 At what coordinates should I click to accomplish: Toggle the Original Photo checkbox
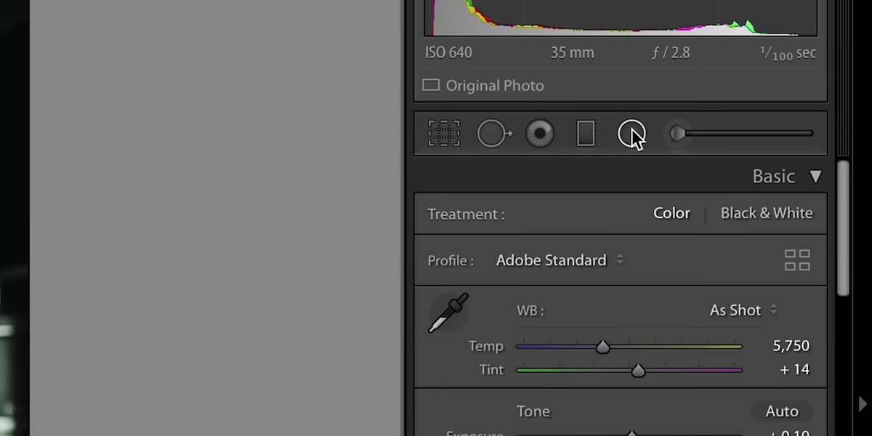pyautogui.click(x=431, y=85)
